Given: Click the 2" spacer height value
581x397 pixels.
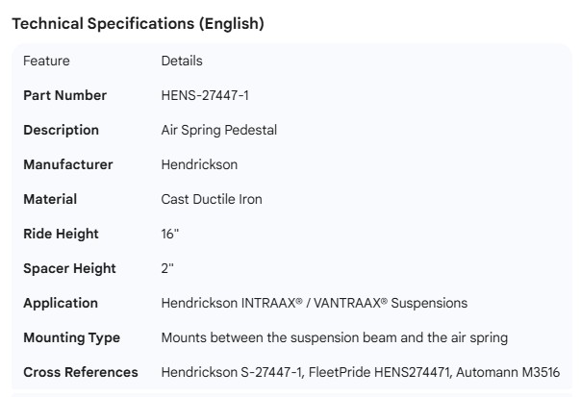Looking at the screenshot, I should [x=167, y=268].
